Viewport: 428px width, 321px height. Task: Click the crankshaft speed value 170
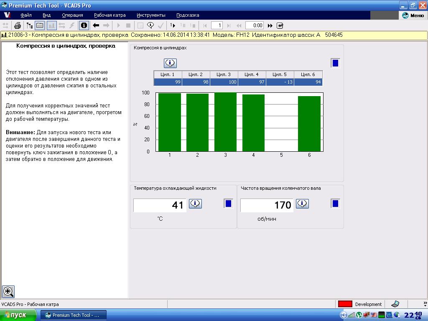click(267, 205)
